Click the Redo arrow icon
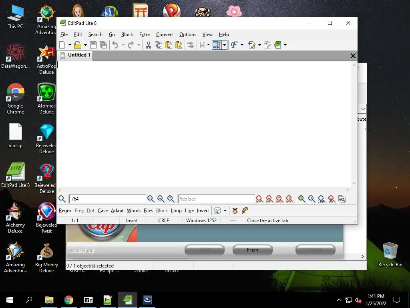 click(131, 45)
